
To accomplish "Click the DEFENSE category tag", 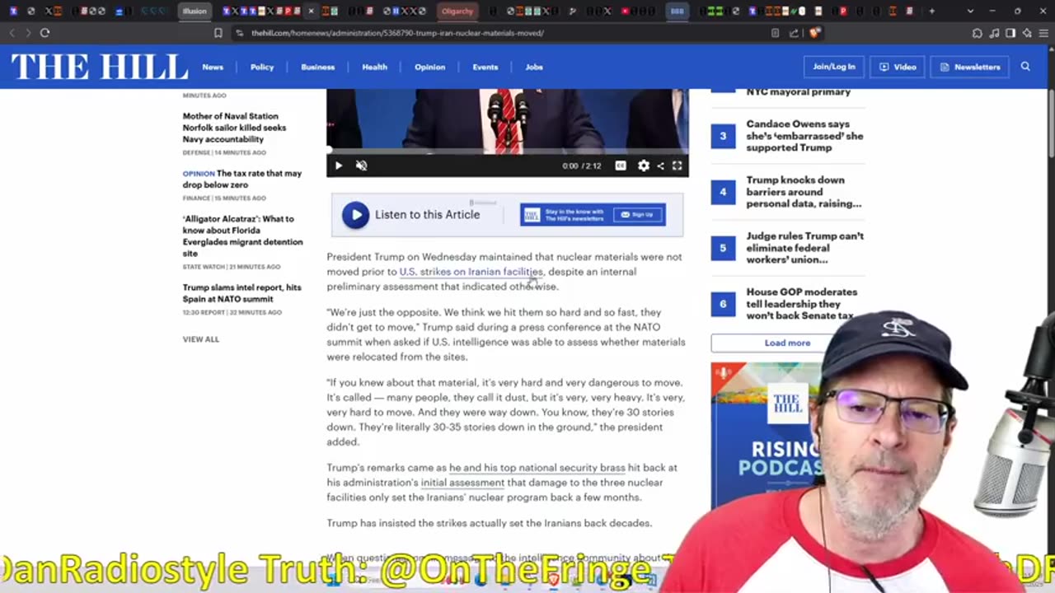I will pos(197,153).
